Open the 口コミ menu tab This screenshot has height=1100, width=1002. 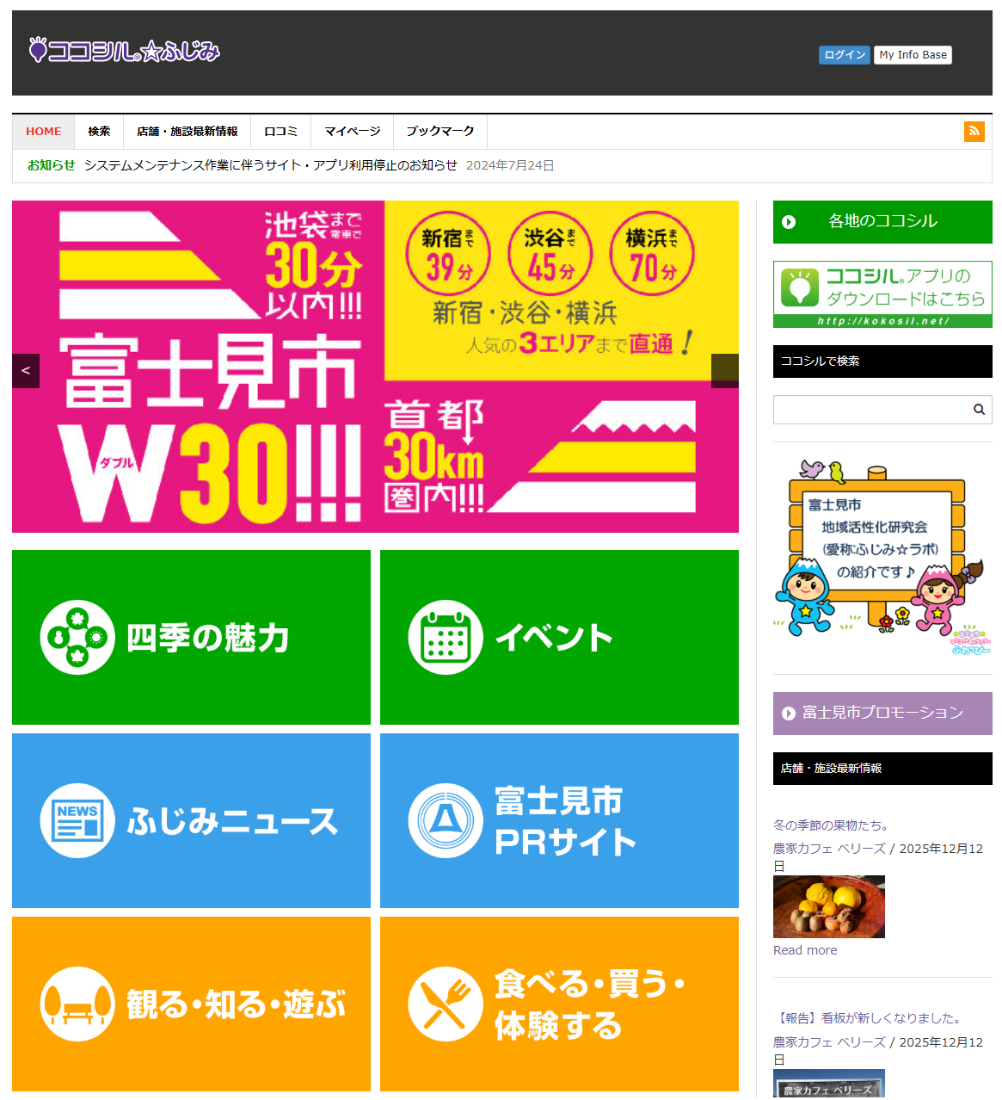pos(280,132)
